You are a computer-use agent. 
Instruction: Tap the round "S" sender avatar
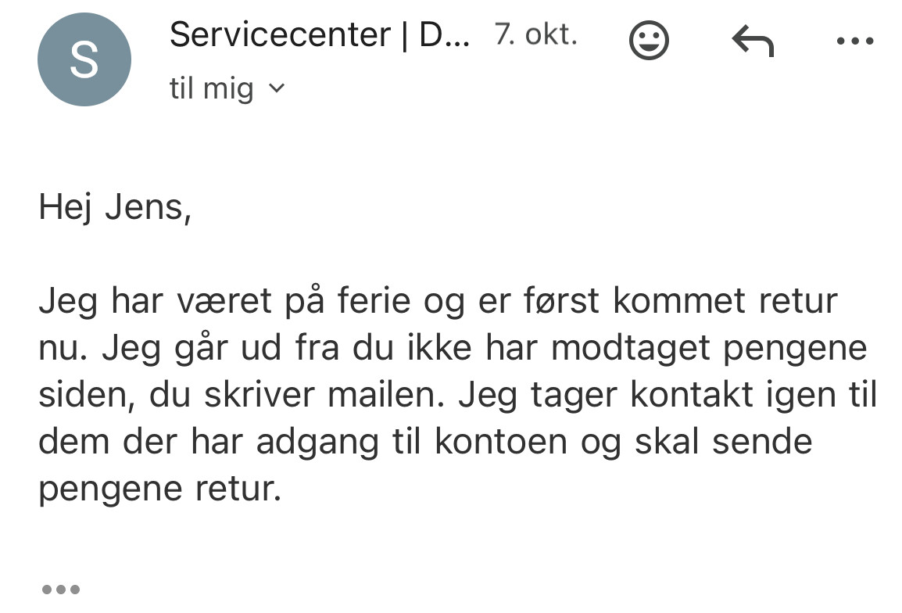click(84, 59)
